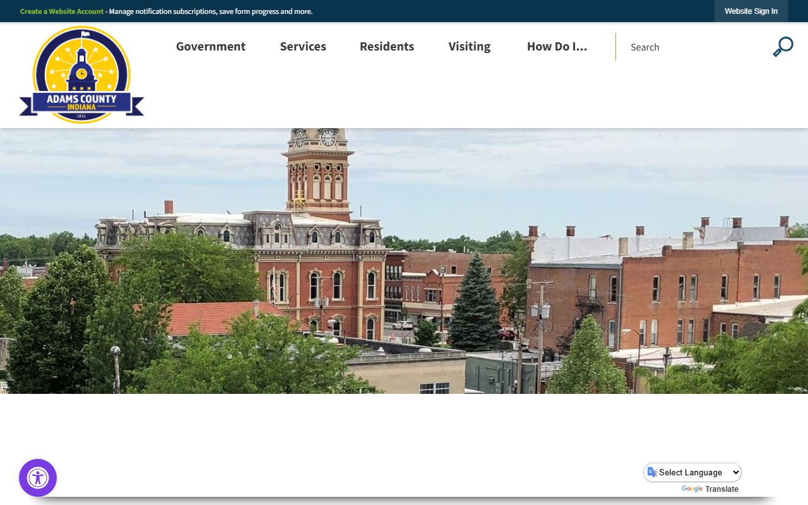
Task: Open the Residents menu
Action: [x=387, y=47]
